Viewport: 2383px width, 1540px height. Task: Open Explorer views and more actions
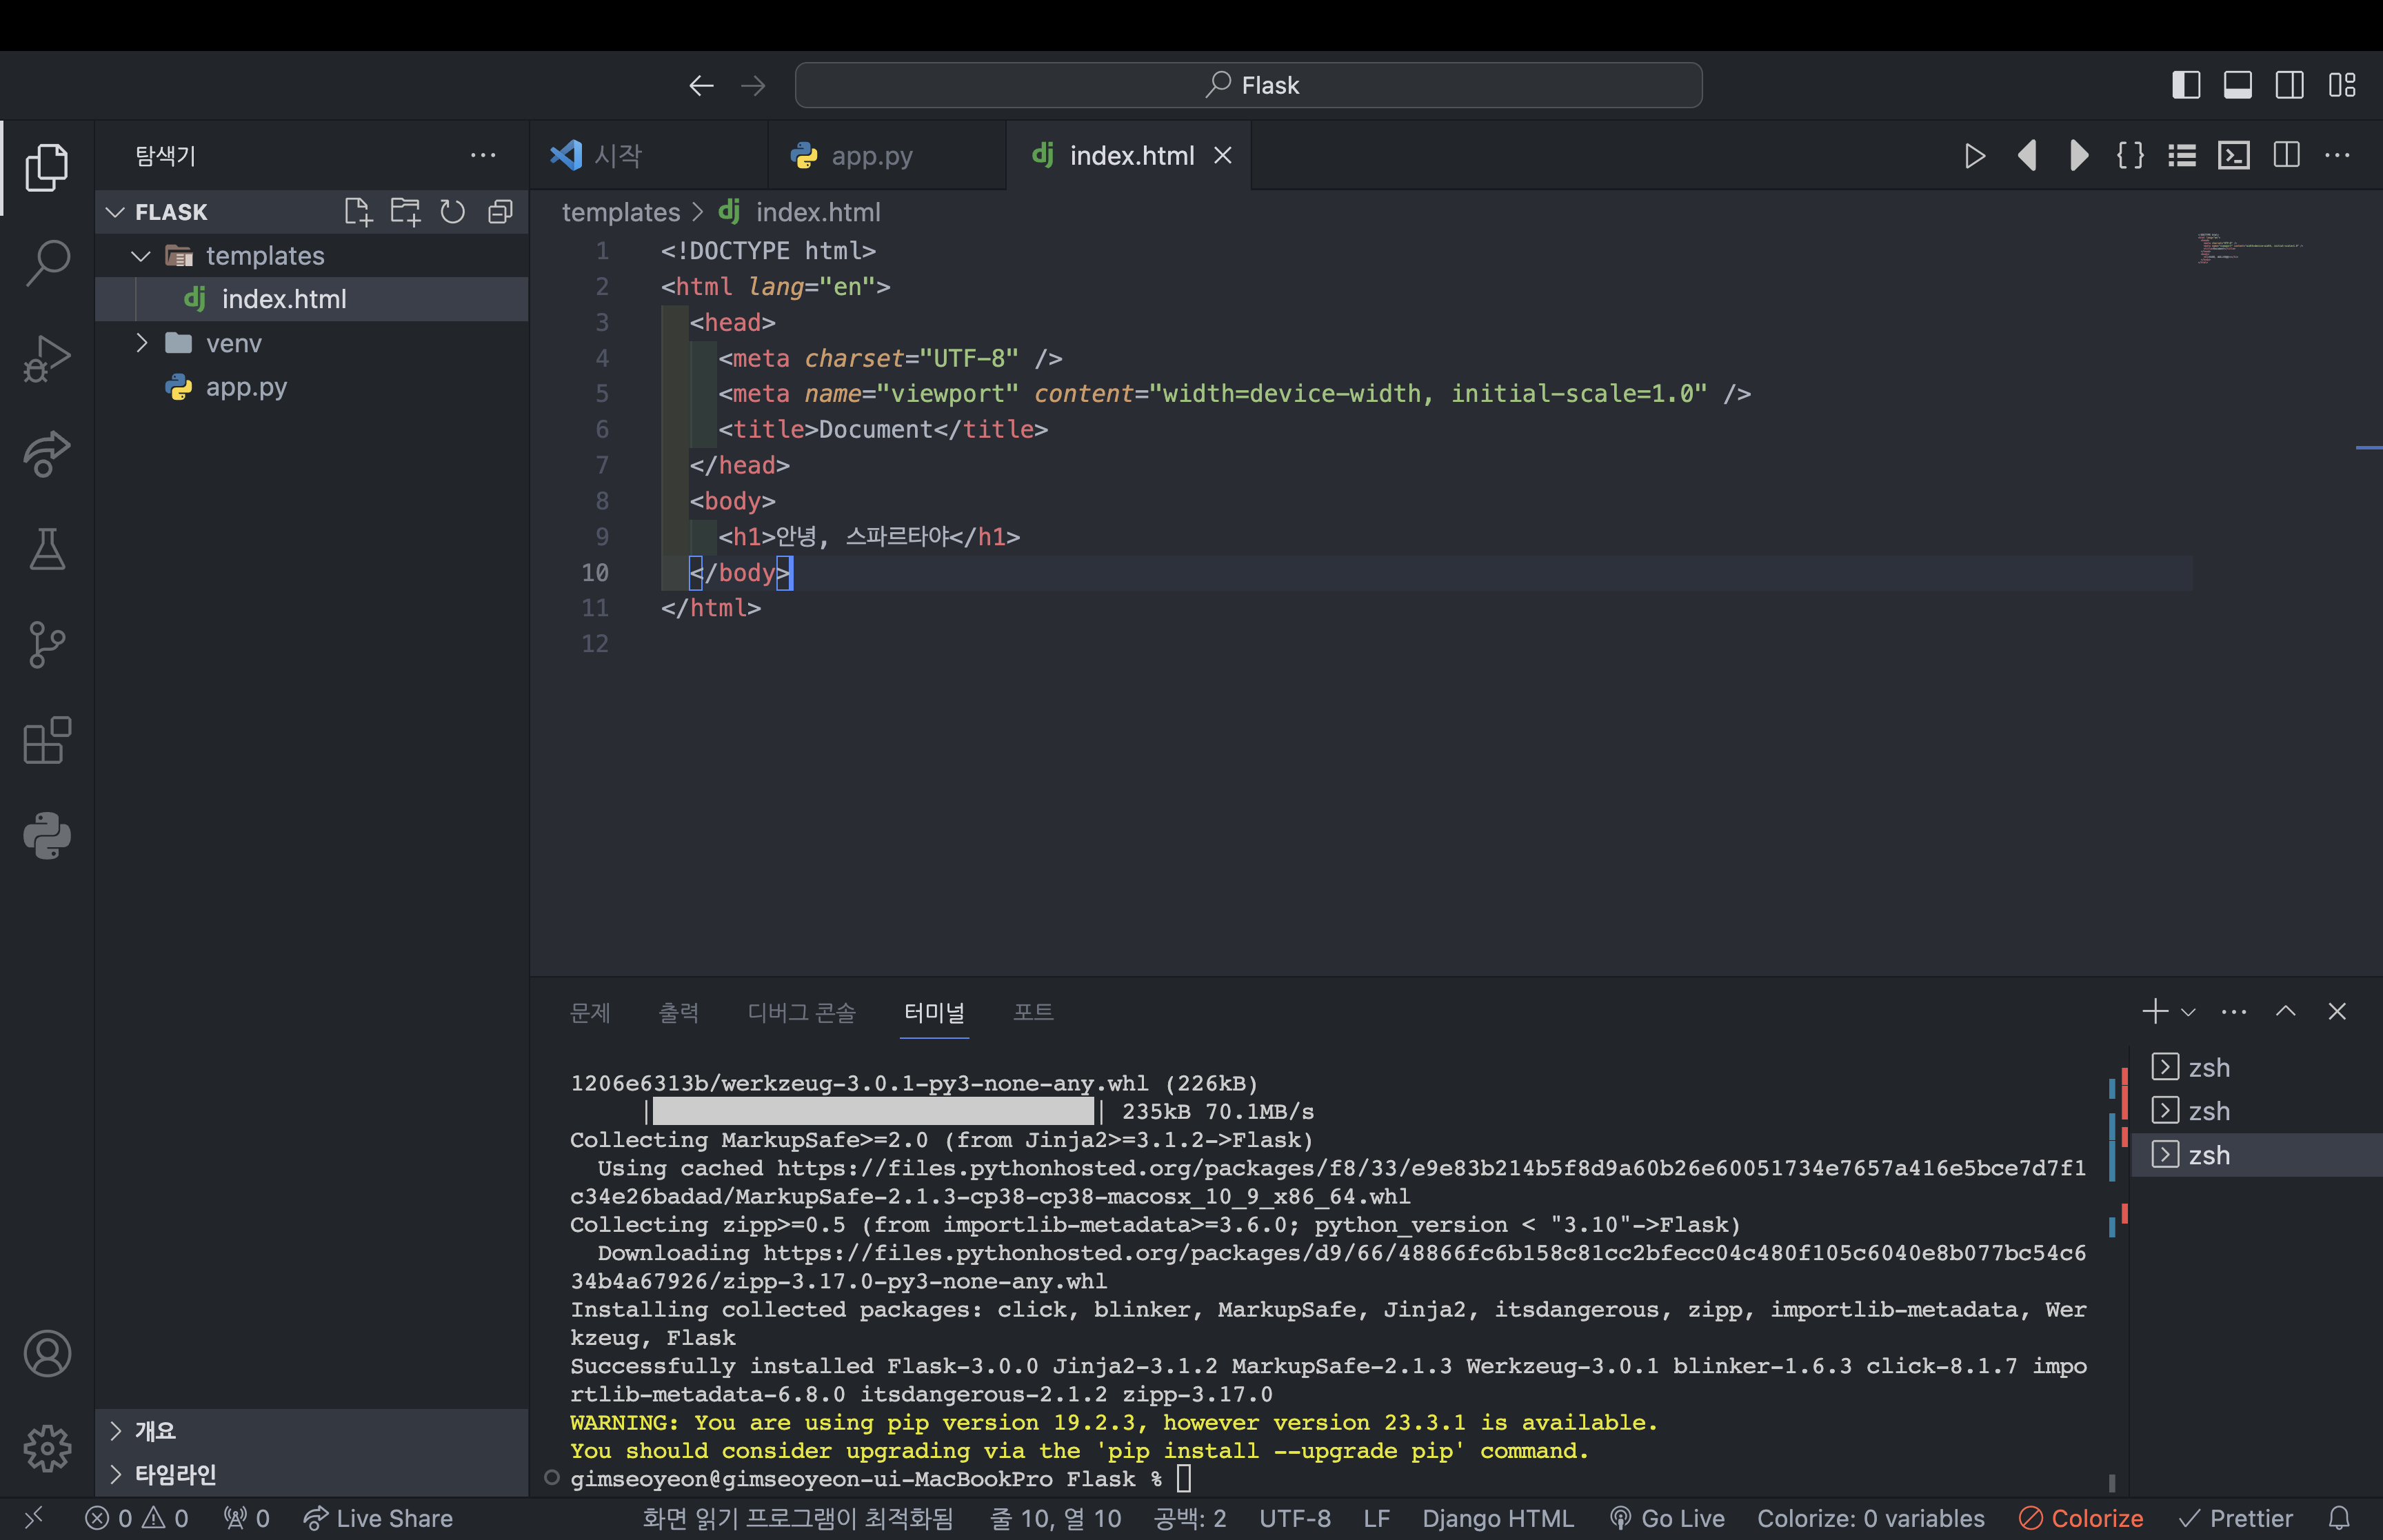tap(483, 156)
